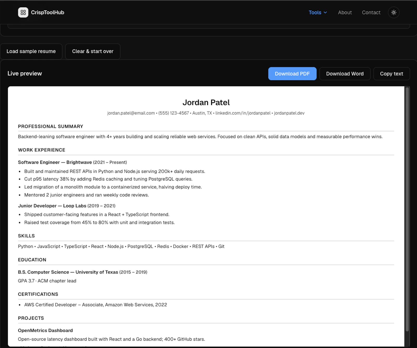The image size is (417, 348).
Task: Click the skills list starting with Python
Action: tap(121, 246)
